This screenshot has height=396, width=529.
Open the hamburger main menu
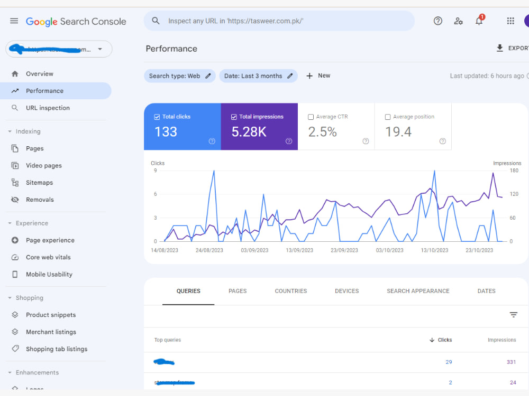tap(14, 21)
